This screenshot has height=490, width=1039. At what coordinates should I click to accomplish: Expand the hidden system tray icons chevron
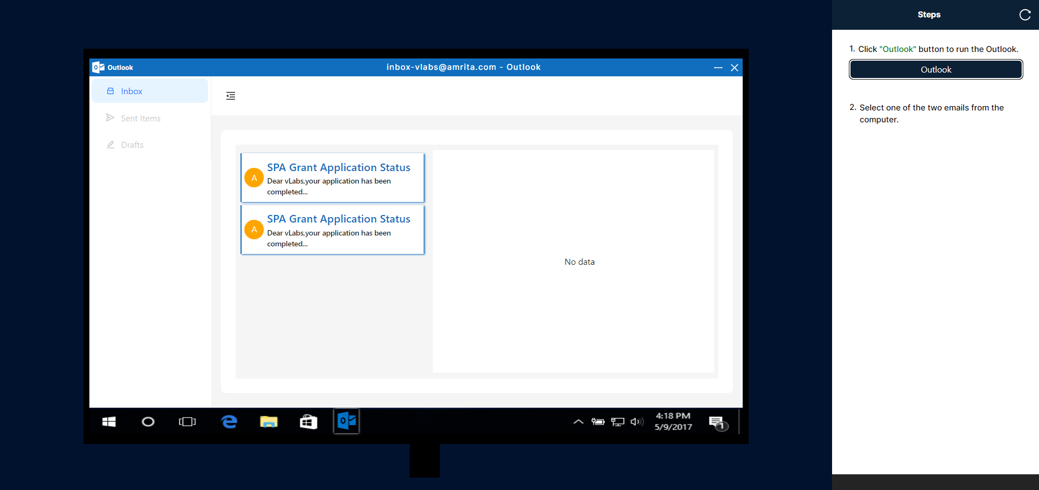click(578, 422)
